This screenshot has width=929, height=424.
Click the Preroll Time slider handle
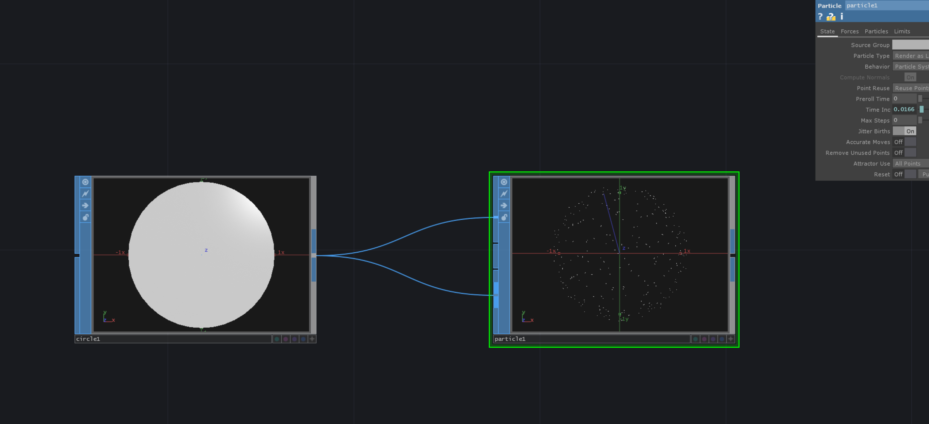point(920,99)
